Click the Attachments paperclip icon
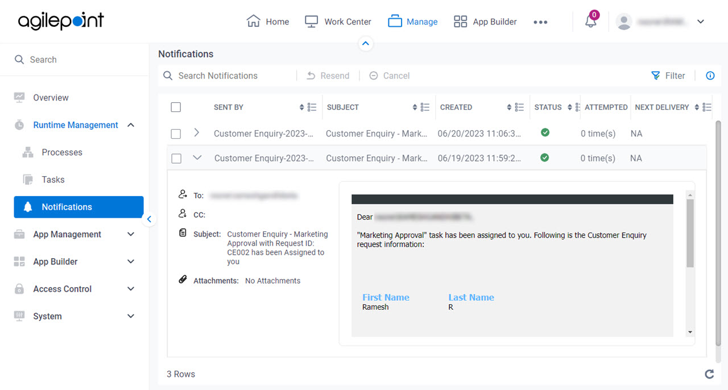The image size is (728, 390). coord(183,280)
